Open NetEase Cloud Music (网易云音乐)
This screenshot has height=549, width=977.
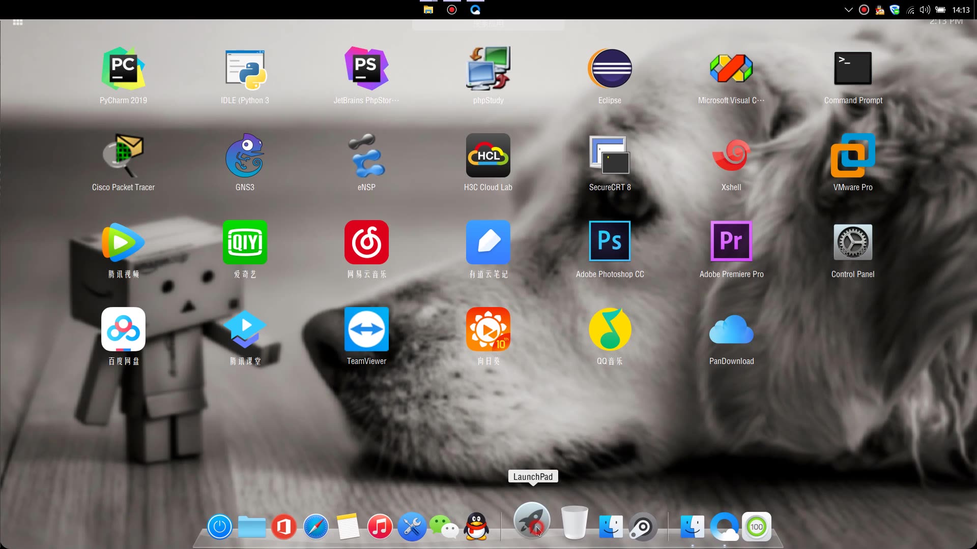pos(366,242)
